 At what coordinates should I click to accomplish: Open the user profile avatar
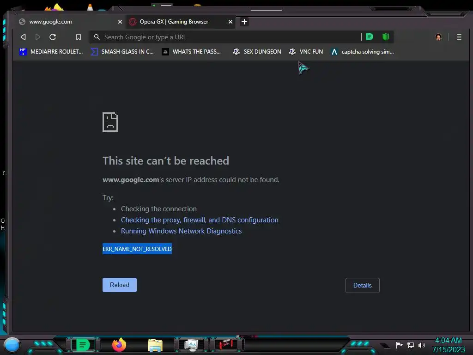coord(438,37)
